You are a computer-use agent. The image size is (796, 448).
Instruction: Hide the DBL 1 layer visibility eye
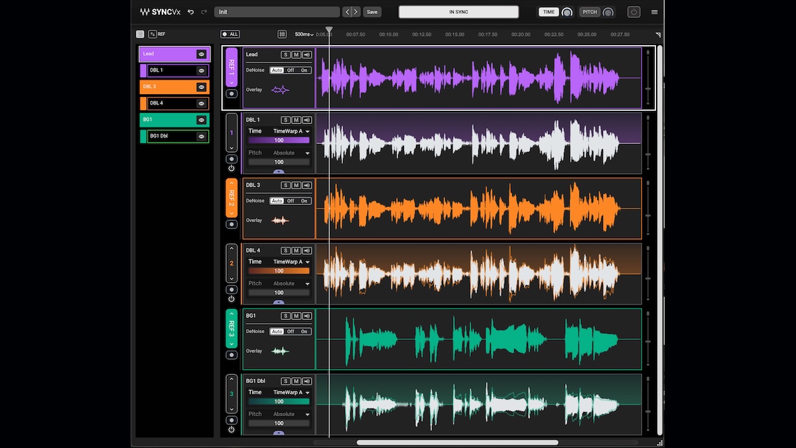tap(203, 70)
